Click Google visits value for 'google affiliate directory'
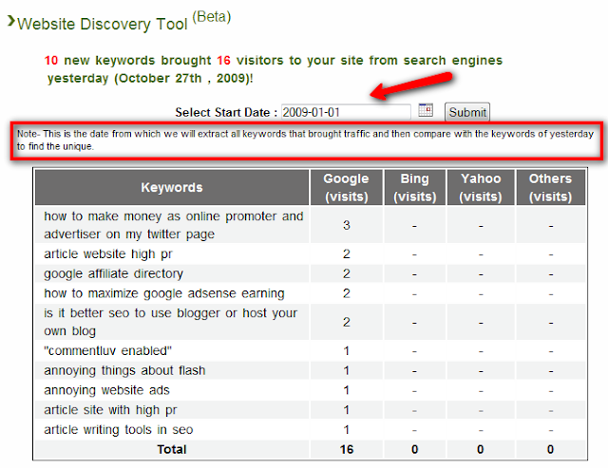Screen dimensions: 608x468 point(346,274)
